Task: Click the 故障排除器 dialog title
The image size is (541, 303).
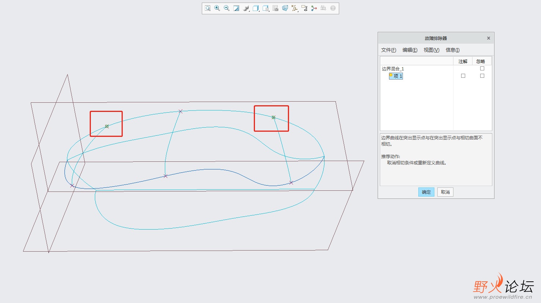Action: click(436, 38)
